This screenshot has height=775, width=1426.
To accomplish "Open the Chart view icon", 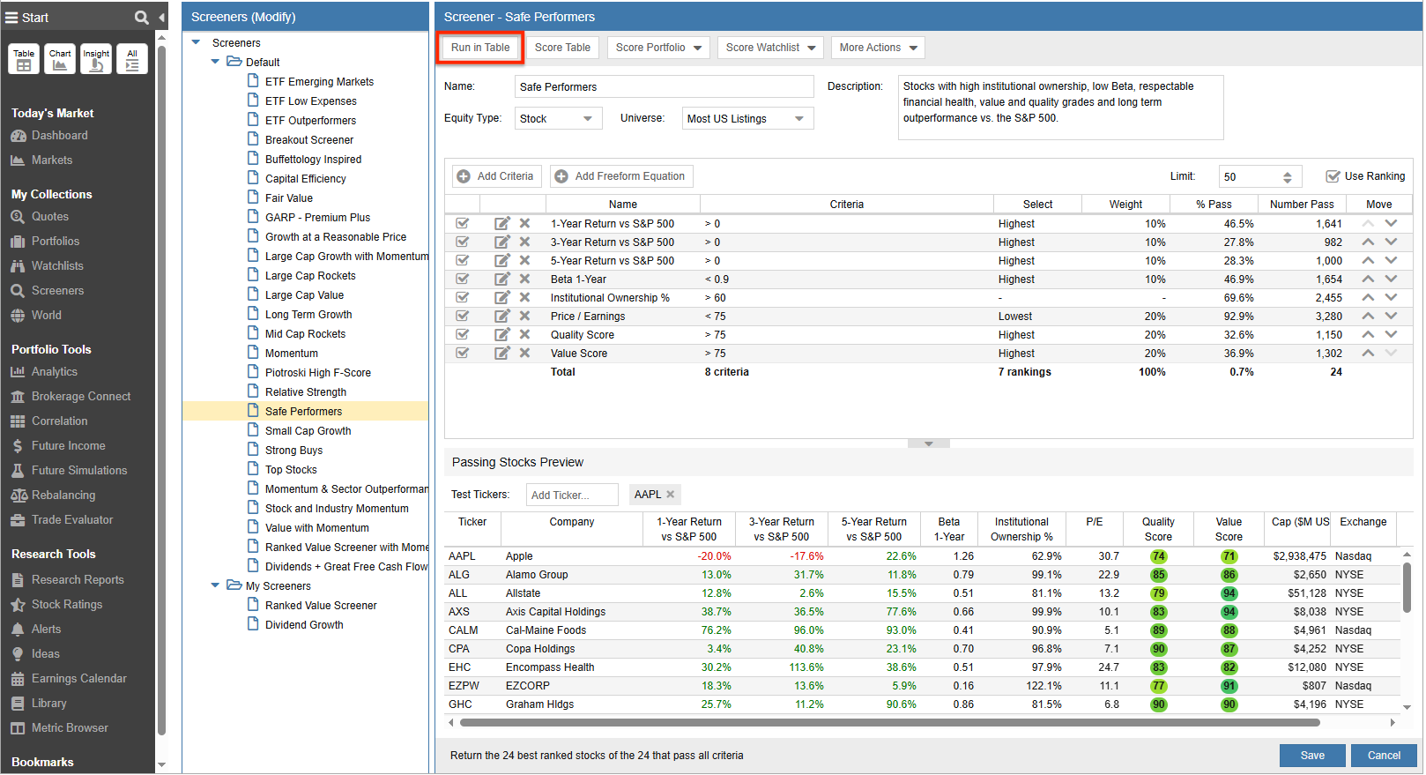I will click(x=60, y=59).
